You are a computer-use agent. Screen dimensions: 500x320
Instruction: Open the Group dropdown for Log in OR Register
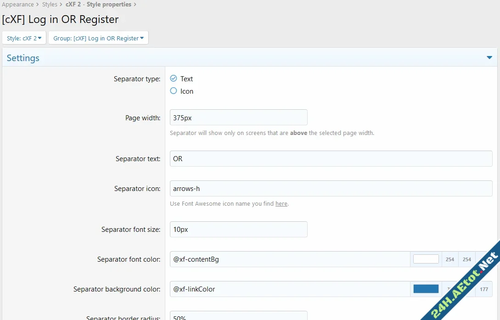(98, 38)
